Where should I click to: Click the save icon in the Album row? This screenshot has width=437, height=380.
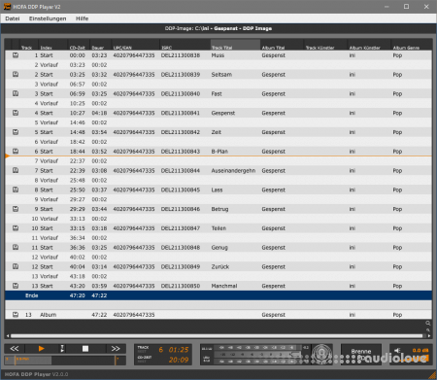(16, 314)
